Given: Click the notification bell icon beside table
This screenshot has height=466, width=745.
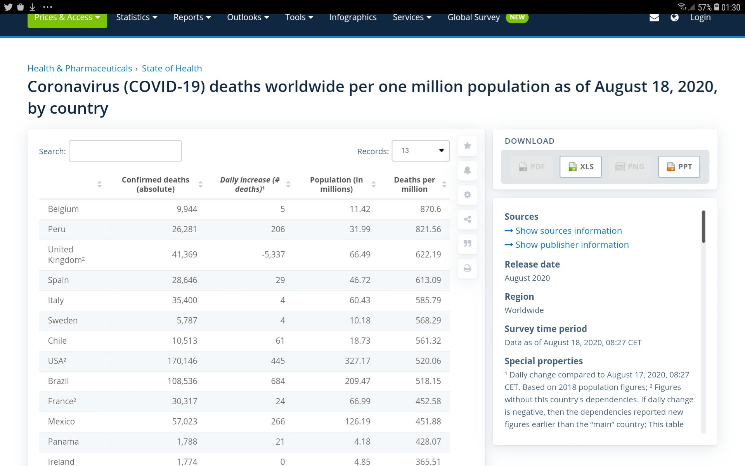Looking at the screenshot, I should point(467,170).
